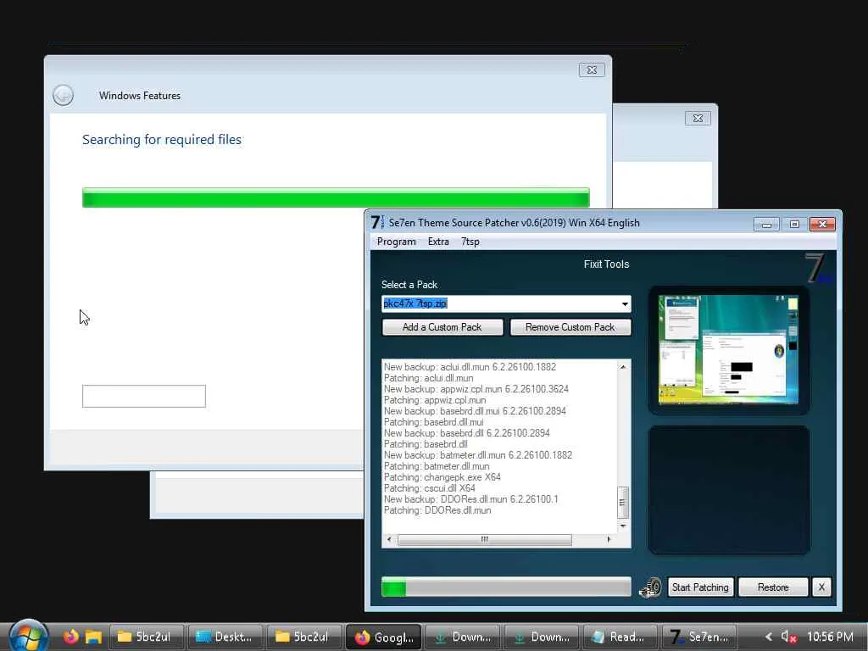Show hidden tray icons arrow
The height and width of the screenshot is (651, 868).
pos(768,637)
